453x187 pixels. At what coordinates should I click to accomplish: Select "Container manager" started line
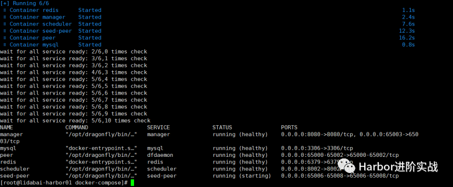tap(52, 17)
